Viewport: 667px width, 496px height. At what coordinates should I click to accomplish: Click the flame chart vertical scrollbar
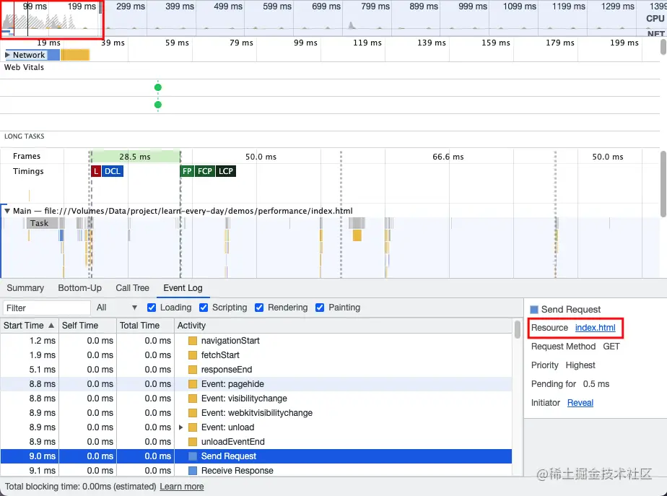point(663,184)
